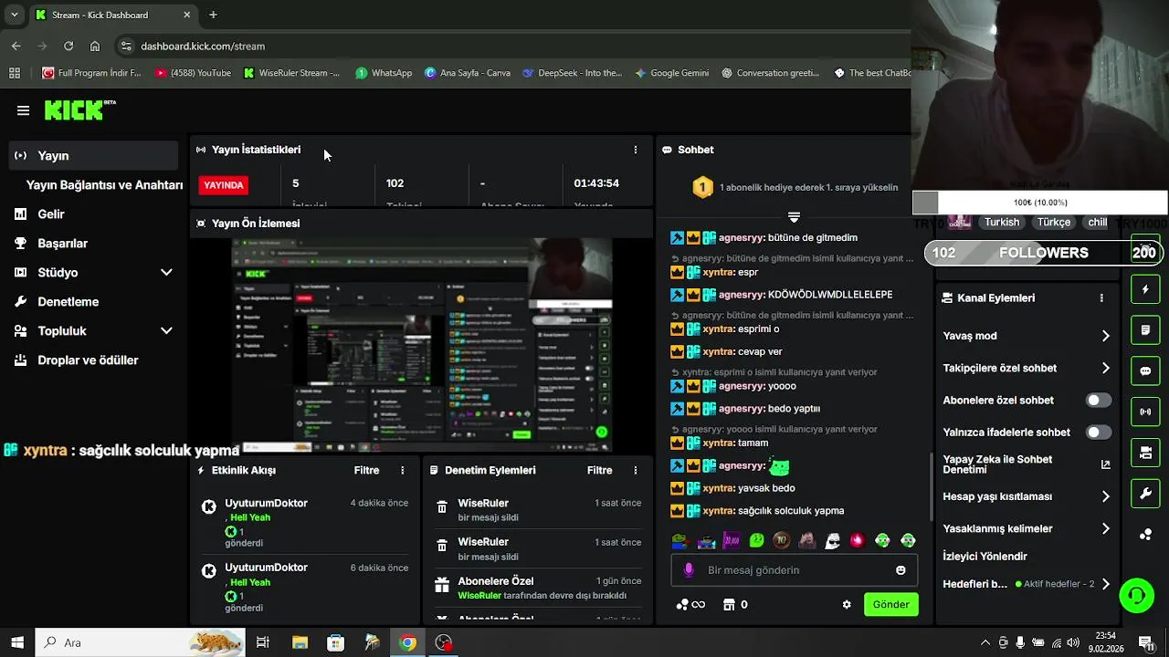This screenshot has height=657, width=1169.
Task: Toggle Abonelere özel sohbet switch
Action: click(x=1098, y=400)
